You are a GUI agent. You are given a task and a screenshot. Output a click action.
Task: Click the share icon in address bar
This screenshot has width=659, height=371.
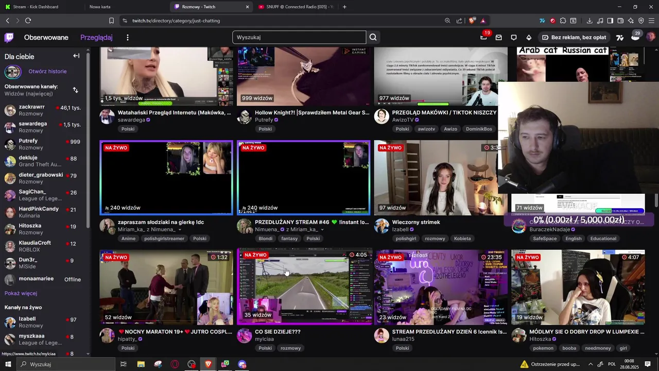click(x=459, y=21)
